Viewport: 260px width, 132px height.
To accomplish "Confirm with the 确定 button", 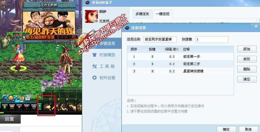I will [226, 129].
